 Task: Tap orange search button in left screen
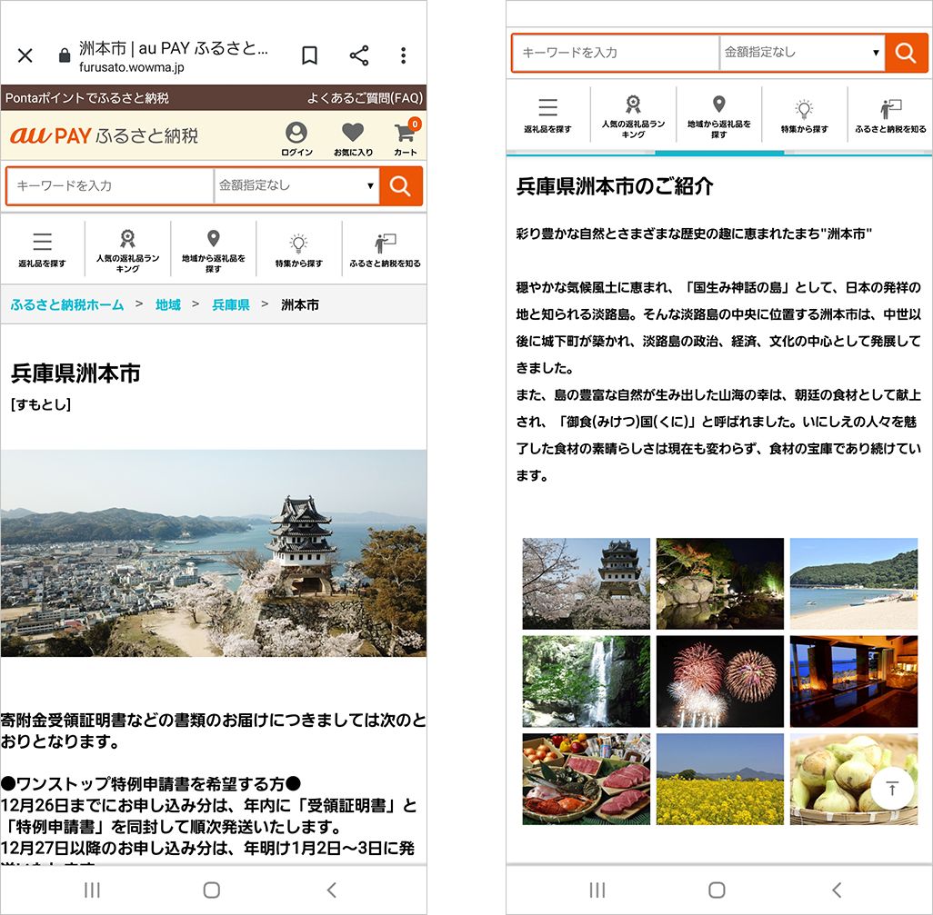pyautogui.click(x=400, y=185)
